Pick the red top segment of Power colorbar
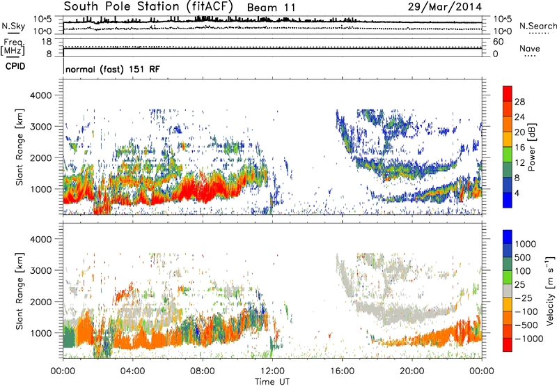557x386 pixels. click(508, 93)
